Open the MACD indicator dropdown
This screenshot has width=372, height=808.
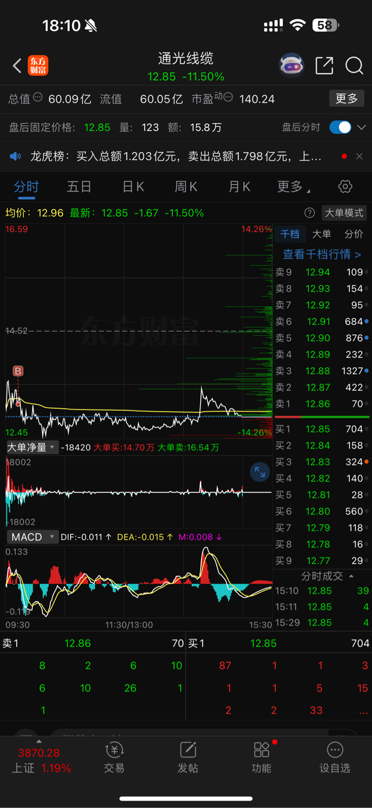coord(32,537)
